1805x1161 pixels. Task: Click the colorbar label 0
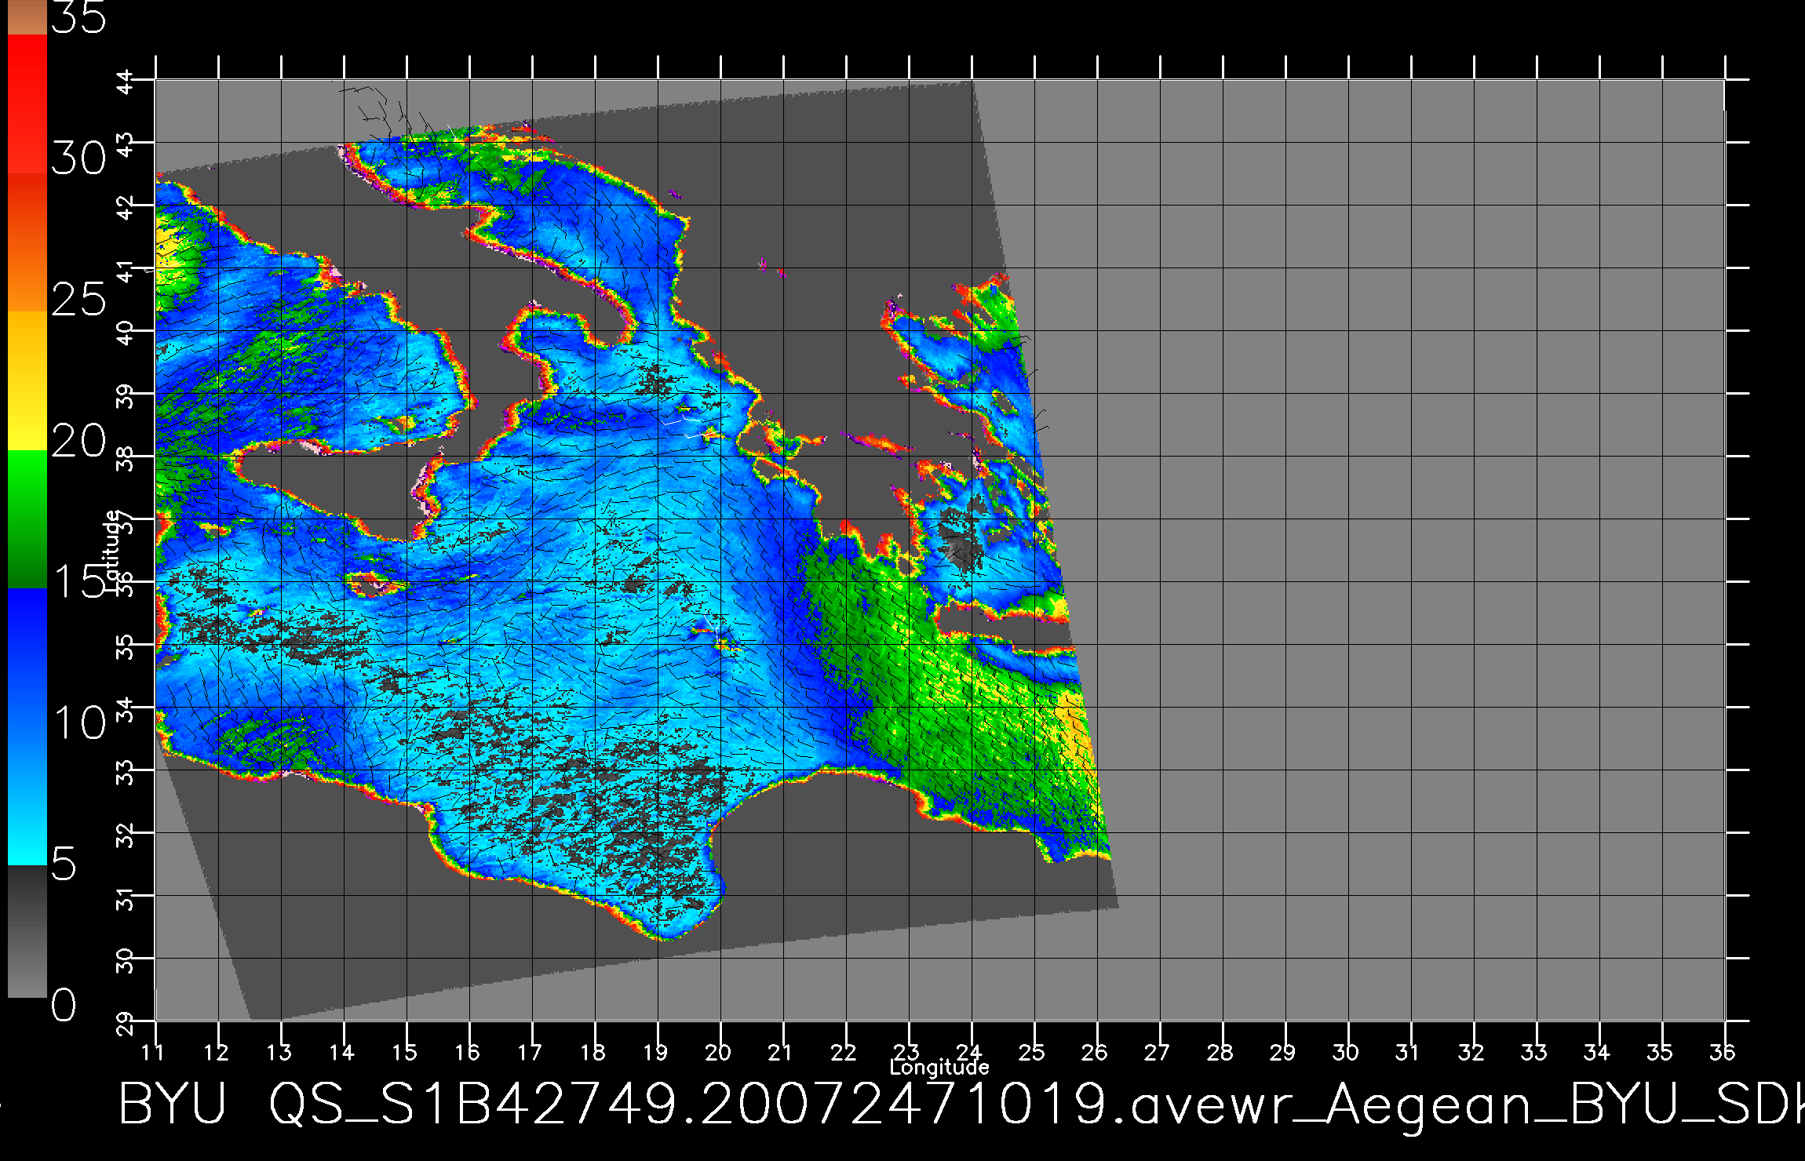click(64, 1005)
